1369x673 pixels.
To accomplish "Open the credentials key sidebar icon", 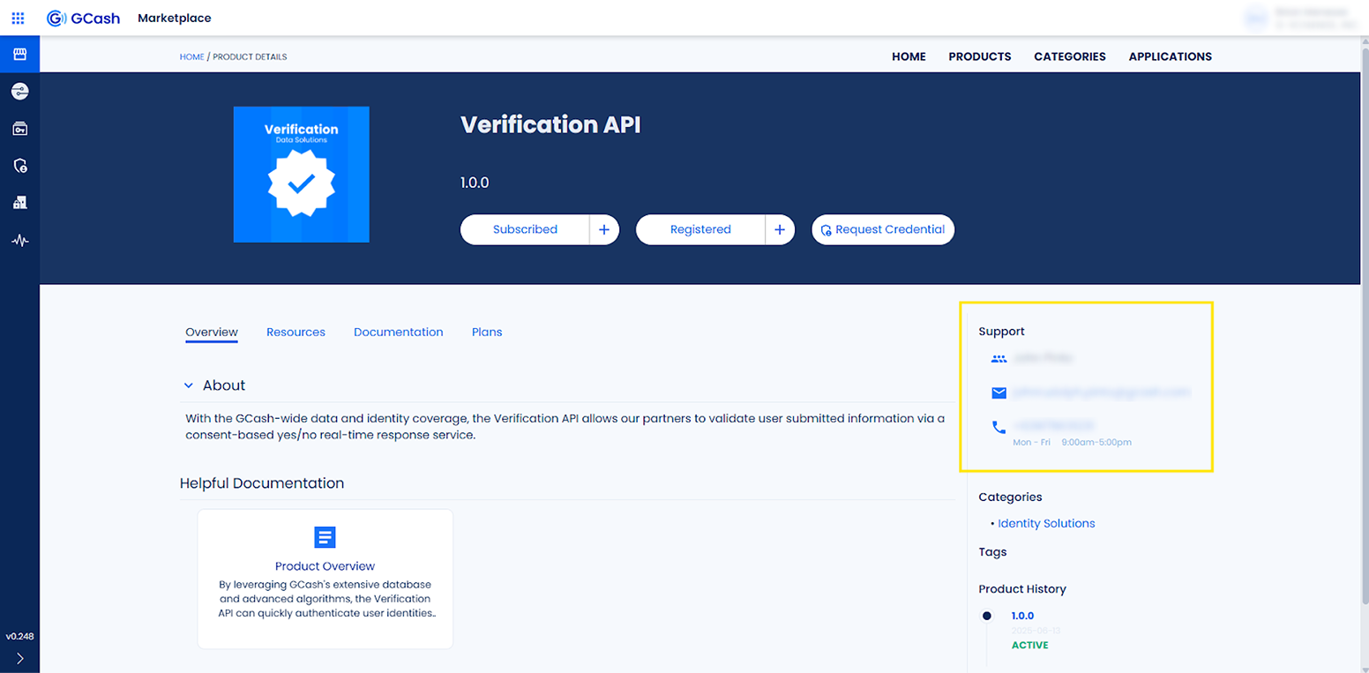I will pyautogui.click(x=19, y=129).
